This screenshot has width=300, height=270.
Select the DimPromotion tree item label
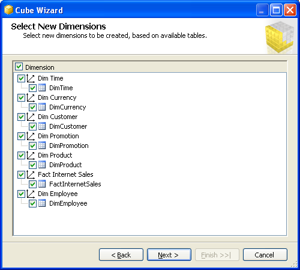point(69,146)
